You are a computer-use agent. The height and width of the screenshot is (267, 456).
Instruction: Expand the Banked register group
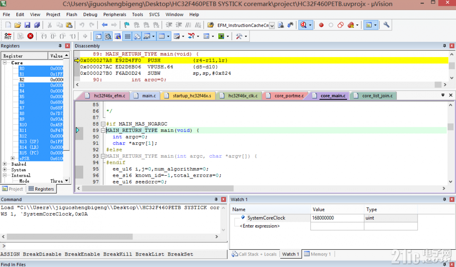click(x=5, y=164)
